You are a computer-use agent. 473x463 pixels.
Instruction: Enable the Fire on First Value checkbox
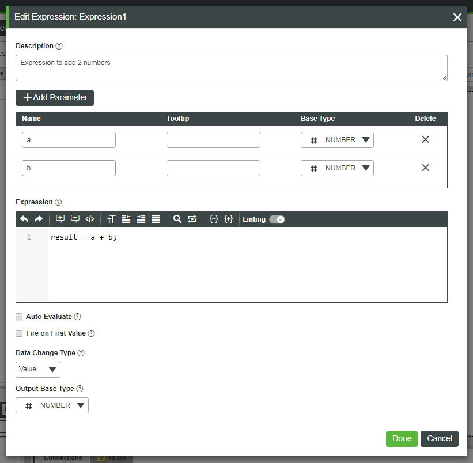click(19, 333)
